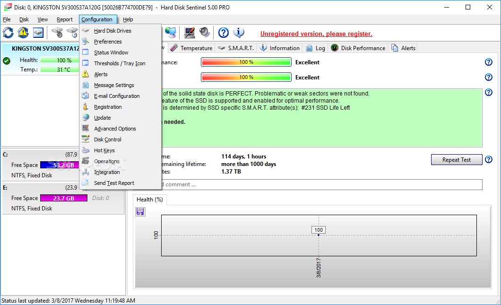The width and height of the screenshot is (501, 305).
Task: Click the E: drive label in the left panel
Action: click(5, 187)
